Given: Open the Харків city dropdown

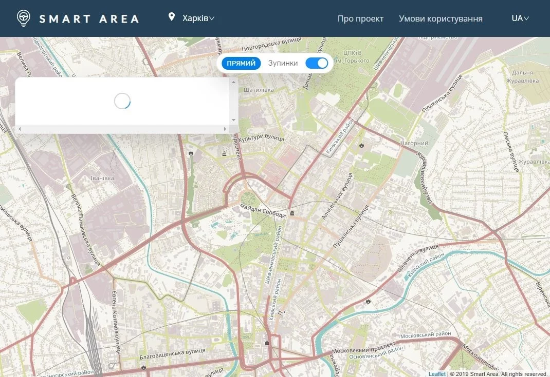Looking at the screenshot, I should click(x=198, y=18).
